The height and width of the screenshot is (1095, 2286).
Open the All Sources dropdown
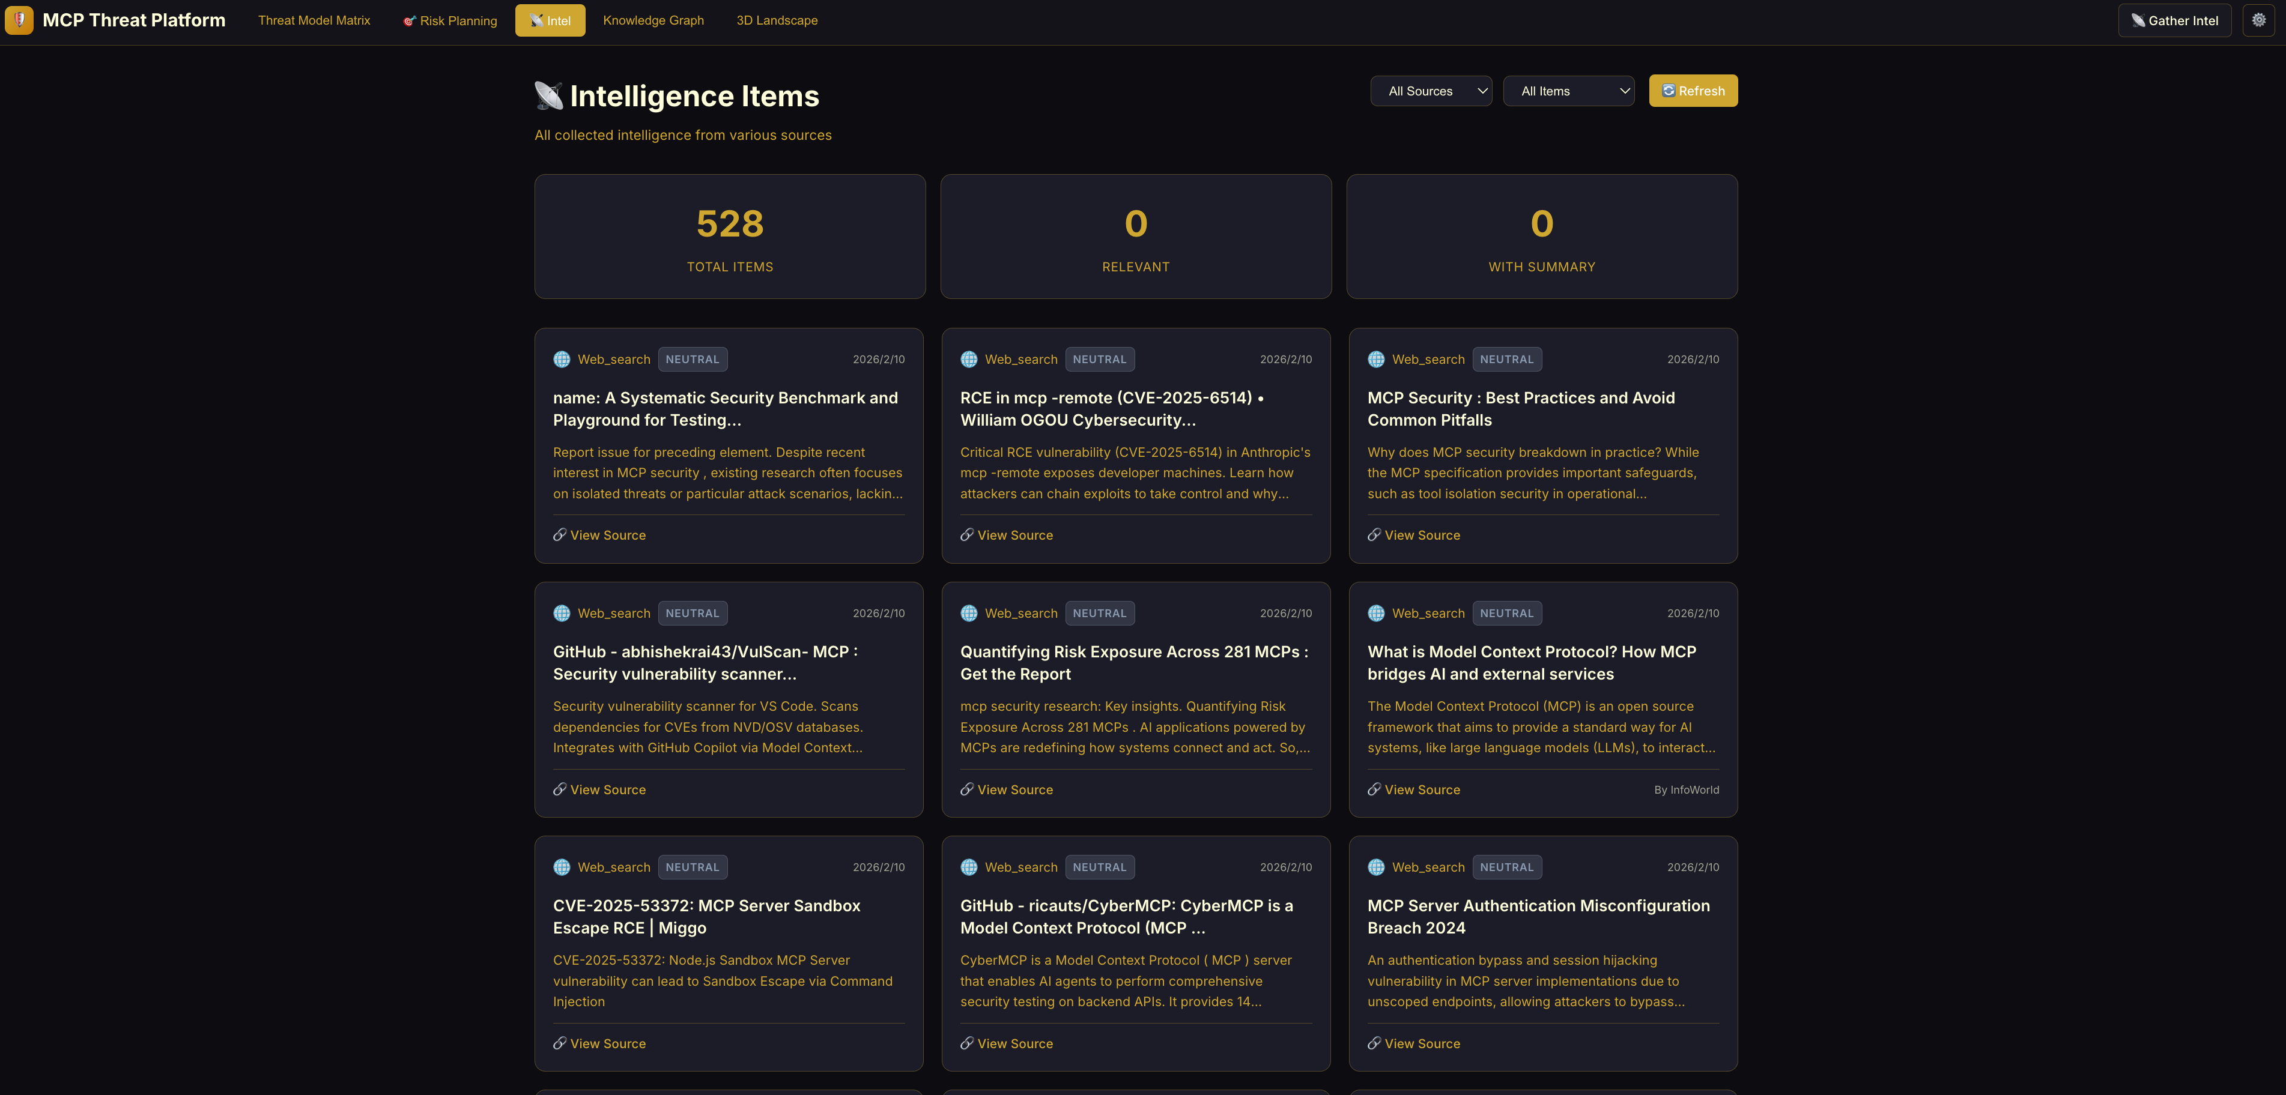click(1431, 91)
